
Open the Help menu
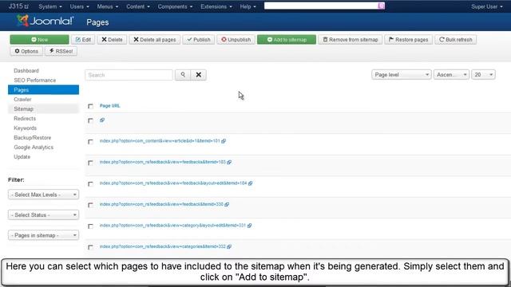click(x=248, y=6)
